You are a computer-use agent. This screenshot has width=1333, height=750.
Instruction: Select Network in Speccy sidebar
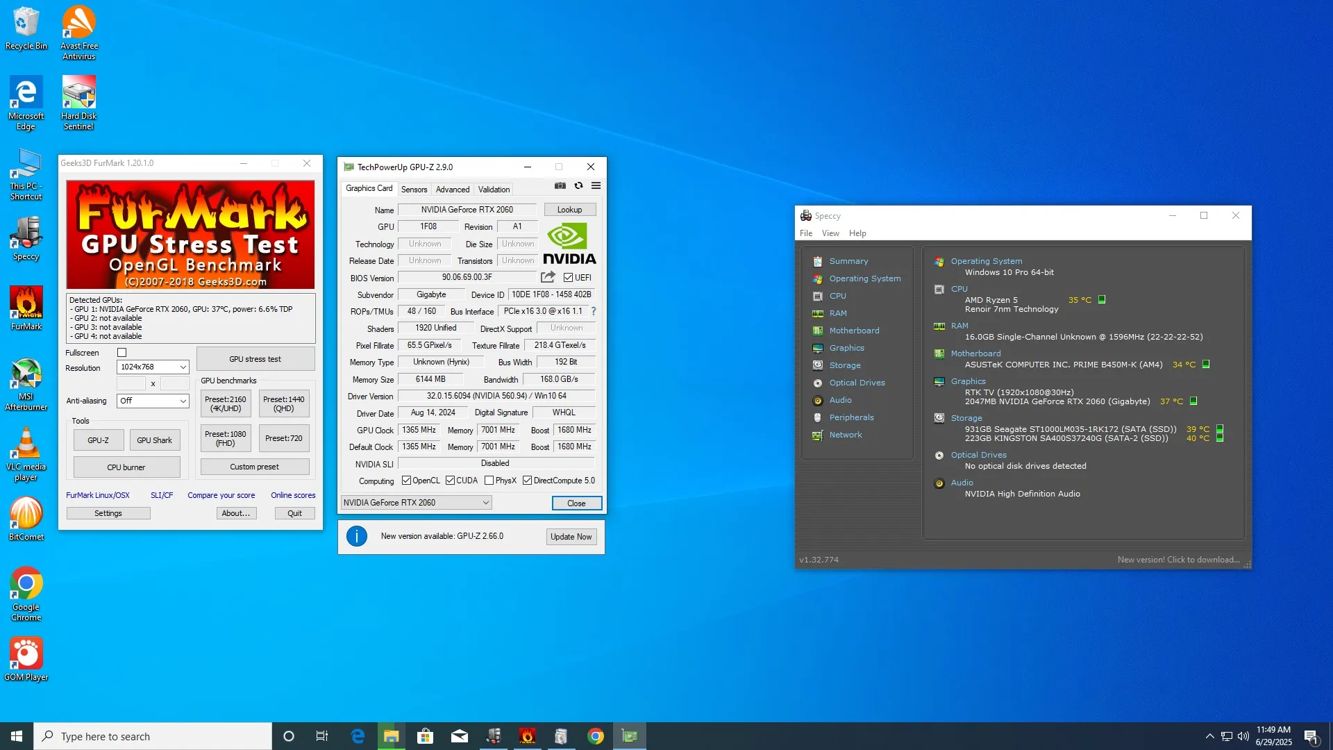click(x=845, y=435)
